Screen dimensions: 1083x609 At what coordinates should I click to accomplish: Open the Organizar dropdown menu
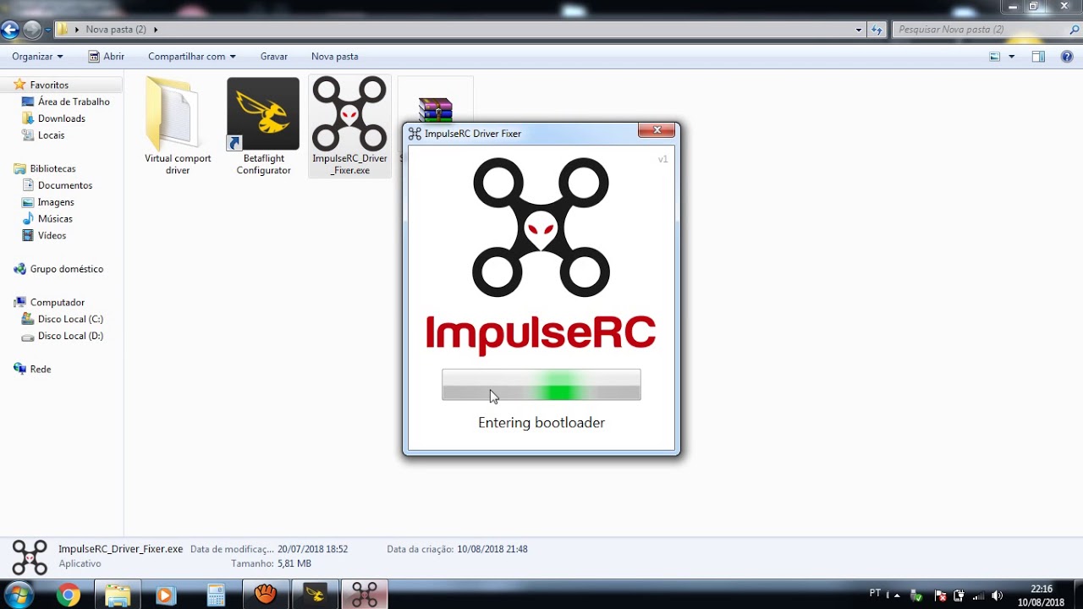pyautogui.click(x=37, y=57)
